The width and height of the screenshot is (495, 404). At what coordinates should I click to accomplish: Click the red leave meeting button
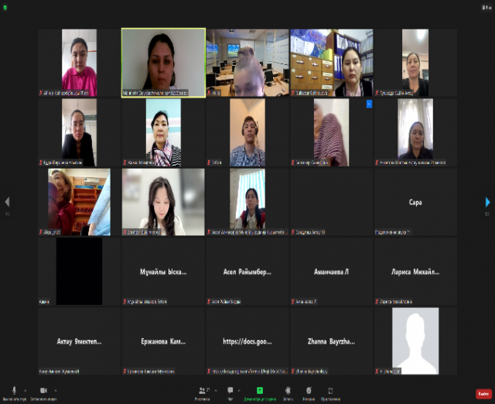(x=483, y=393)
